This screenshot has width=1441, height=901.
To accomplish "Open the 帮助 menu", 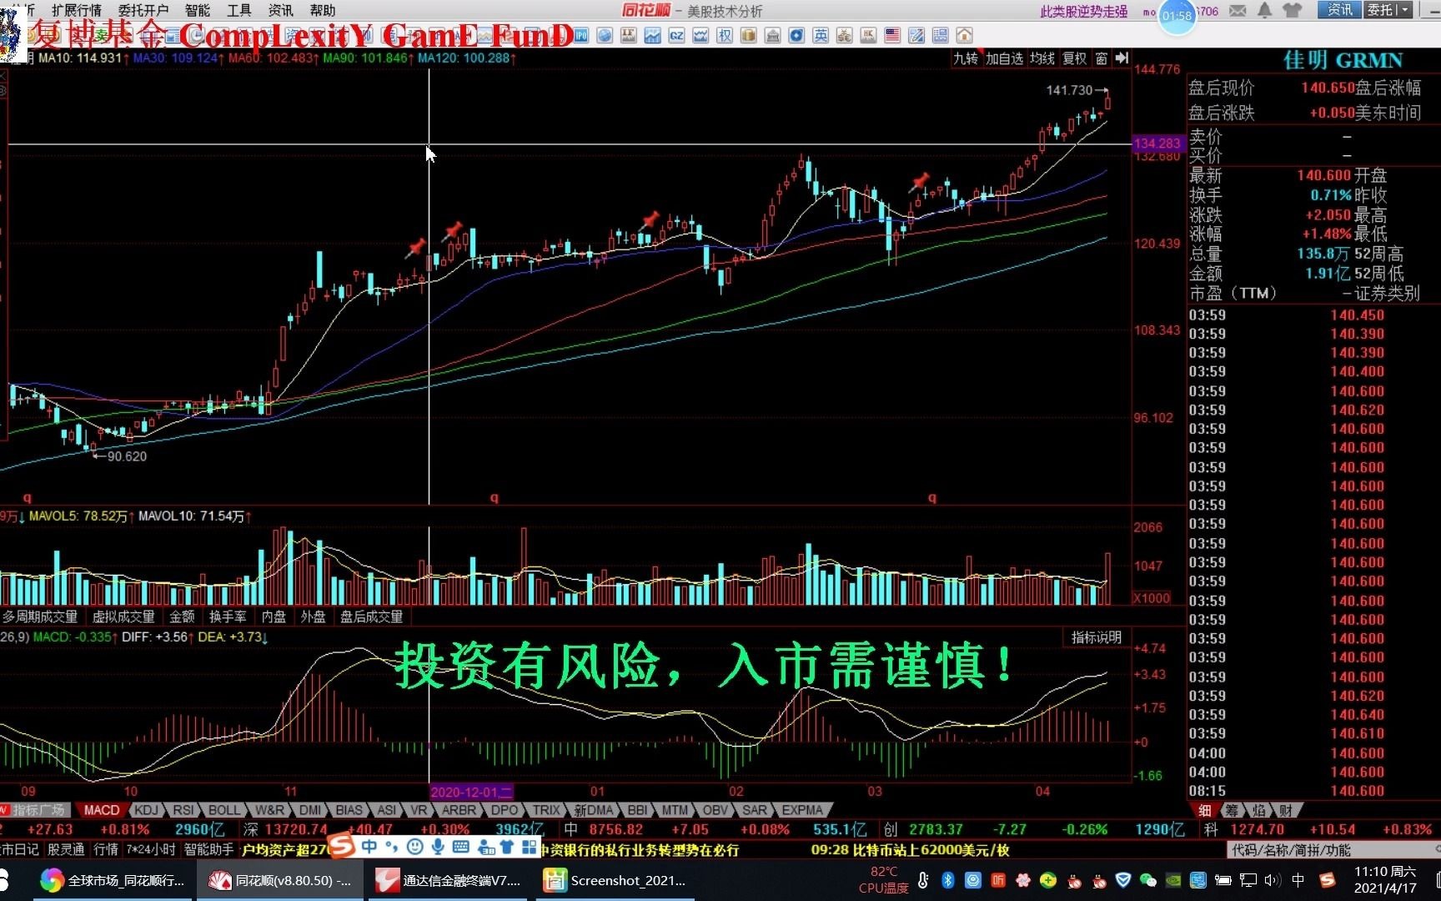I will tap(323, 10).
